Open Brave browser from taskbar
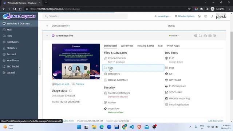The width and height of the screenshot is (233, 131). (139, 127)
